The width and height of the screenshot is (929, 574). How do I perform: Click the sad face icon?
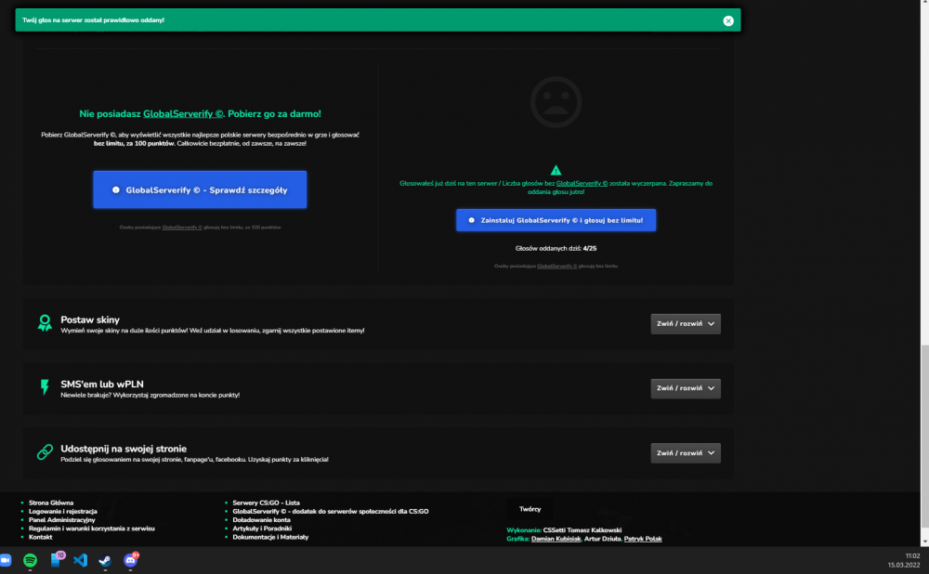556,102
